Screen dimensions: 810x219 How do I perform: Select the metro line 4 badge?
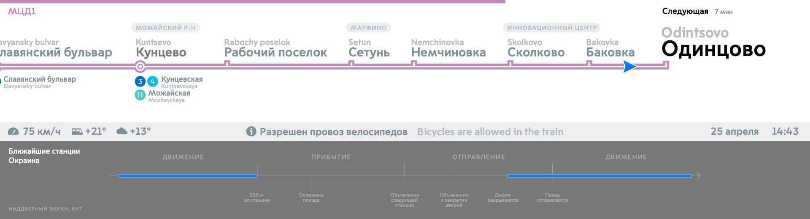coord(153,81)
